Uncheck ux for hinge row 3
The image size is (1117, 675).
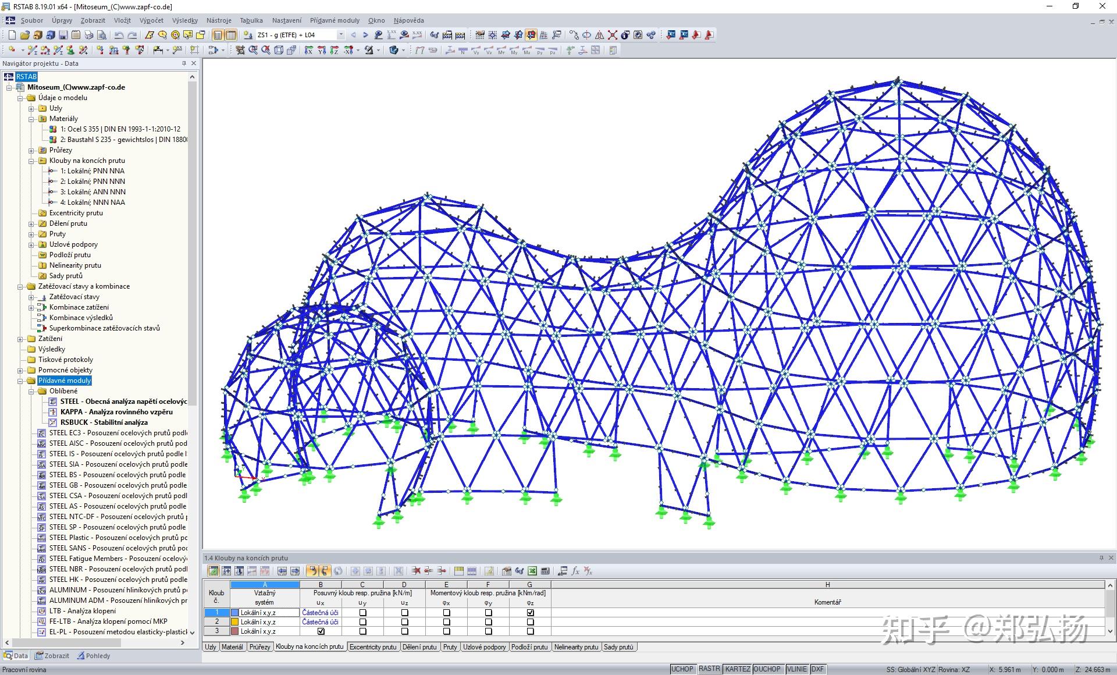click(321, 631)
